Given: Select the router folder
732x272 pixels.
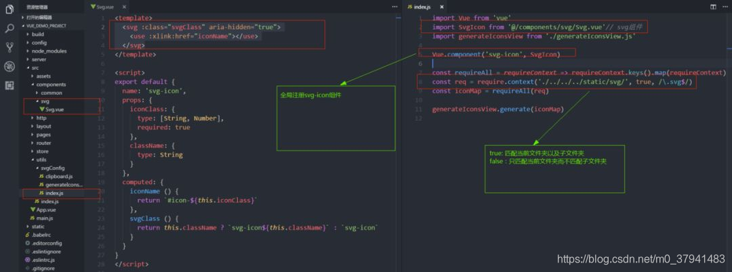Looking at the screenshot, I should 44,143.
